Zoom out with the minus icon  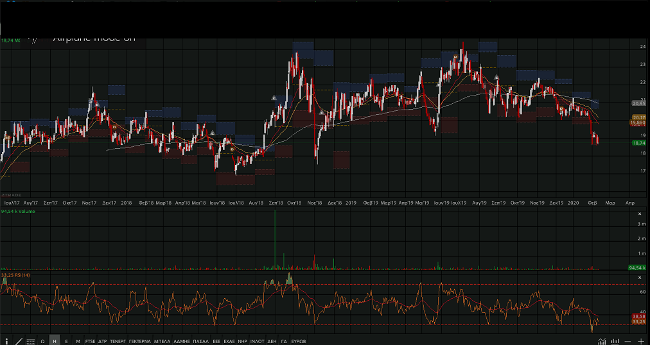point(628,341)
